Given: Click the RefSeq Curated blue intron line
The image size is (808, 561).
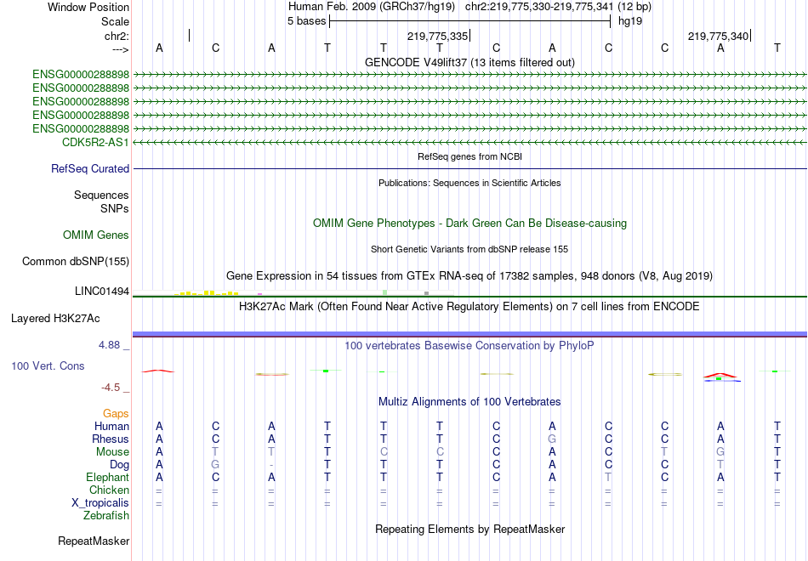Looking at the screenshot, I should [x=470, y=168].
